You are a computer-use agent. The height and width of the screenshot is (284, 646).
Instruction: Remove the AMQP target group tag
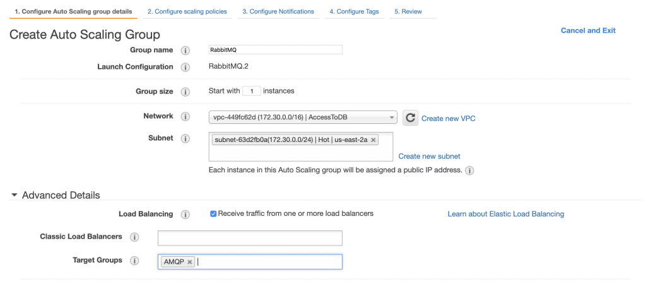(189, 262)
